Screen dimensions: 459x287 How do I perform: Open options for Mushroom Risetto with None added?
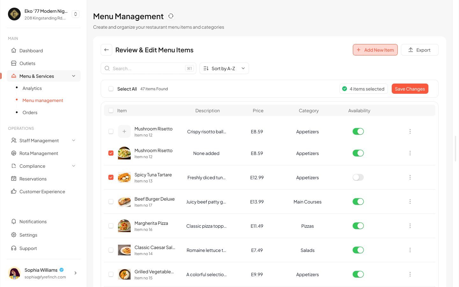click(x=410, y=153)
